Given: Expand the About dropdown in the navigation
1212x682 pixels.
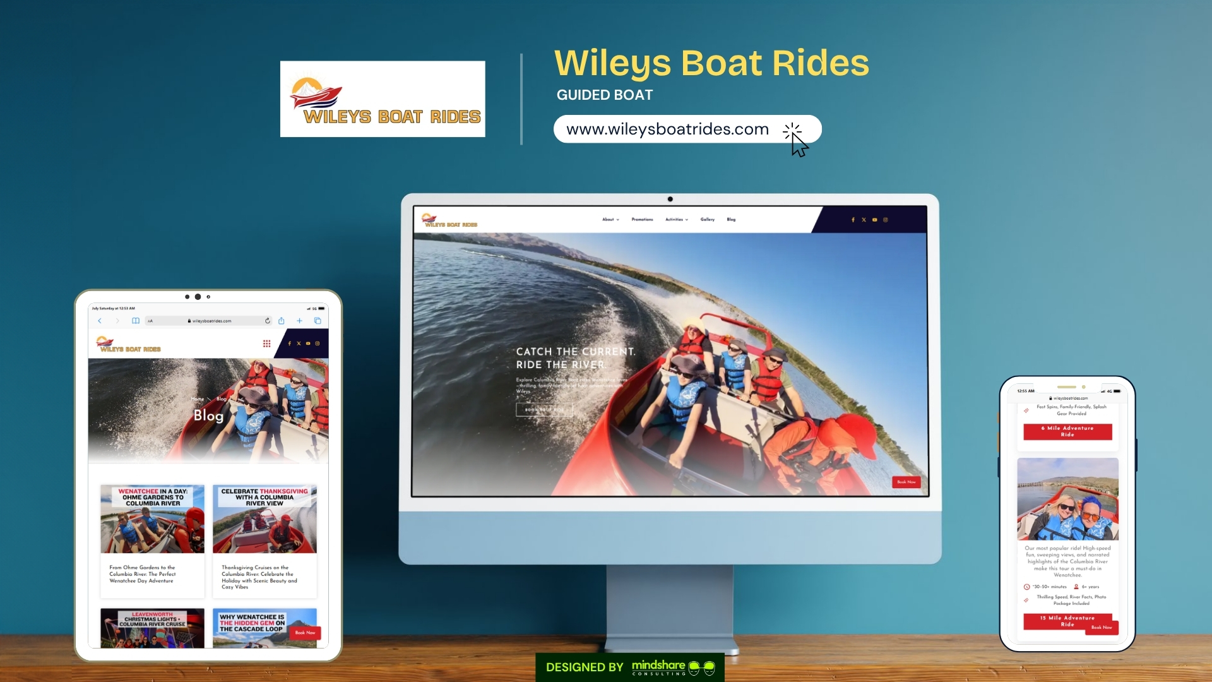Looking at the screenshot, I should pos(608,220).
